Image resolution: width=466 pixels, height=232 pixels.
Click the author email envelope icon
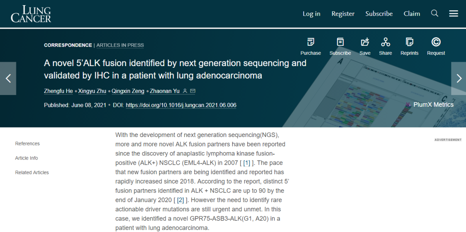[x=193, y=91]
